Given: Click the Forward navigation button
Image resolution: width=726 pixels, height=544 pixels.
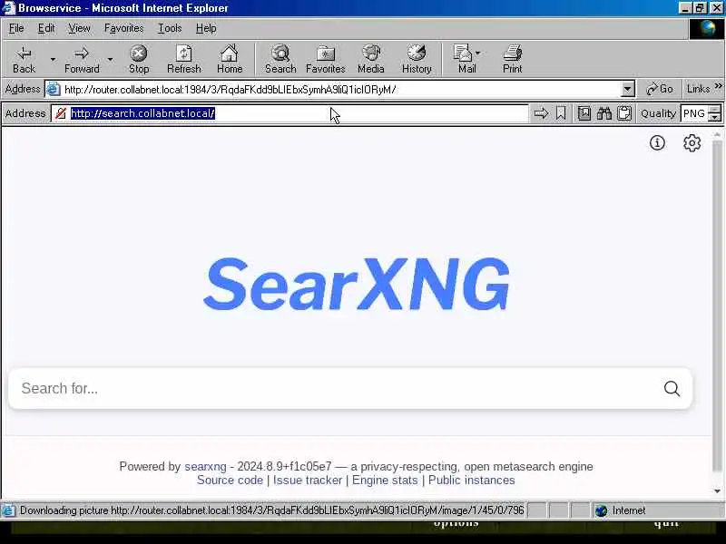Looking at the screenshot, I should (x=82, y=59).
